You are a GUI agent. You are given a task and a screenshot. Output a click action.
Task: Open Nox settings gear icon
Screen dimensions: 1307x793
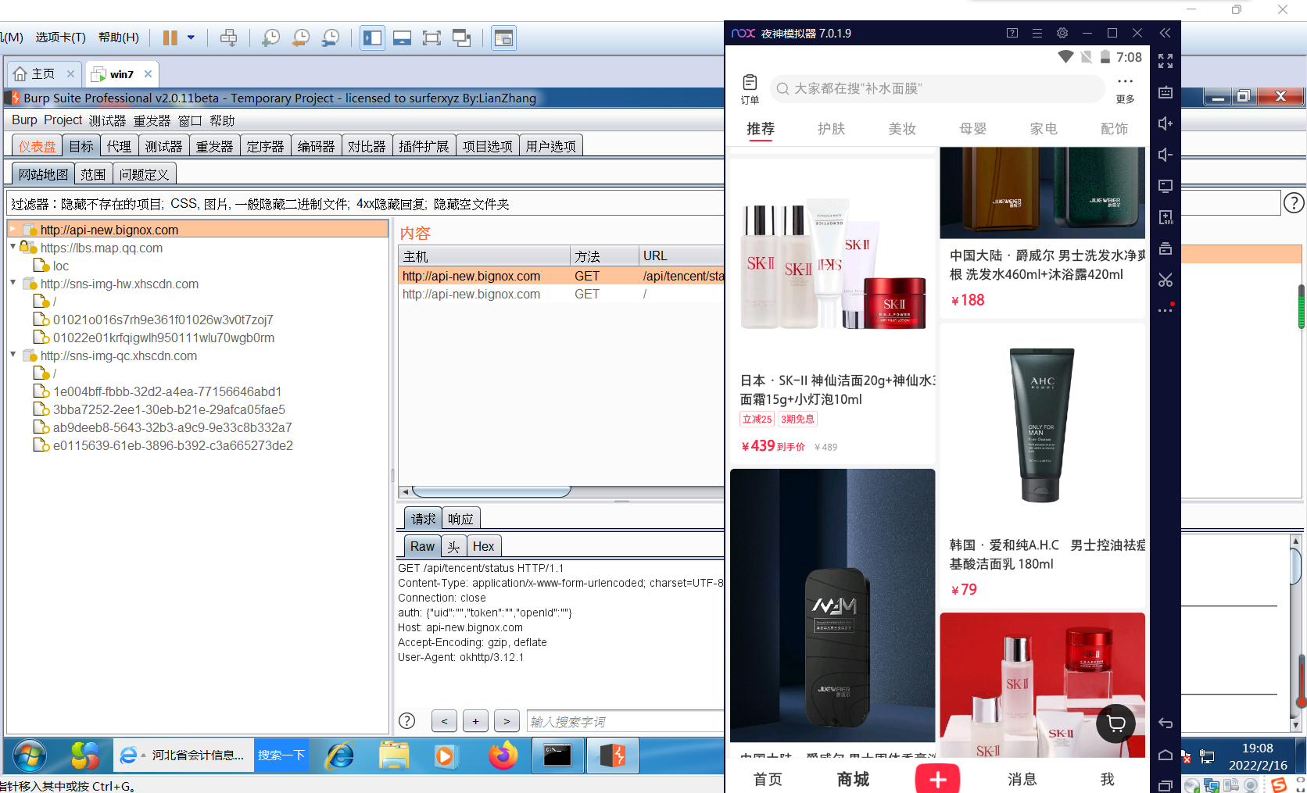click(1062, 33)
